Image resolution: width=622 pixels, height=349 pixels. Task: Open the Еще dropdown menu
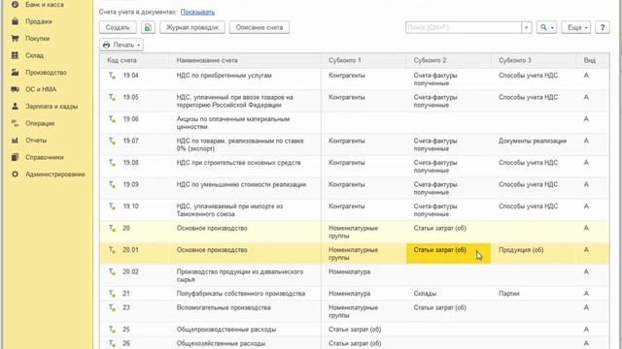(x=576, y=27)
